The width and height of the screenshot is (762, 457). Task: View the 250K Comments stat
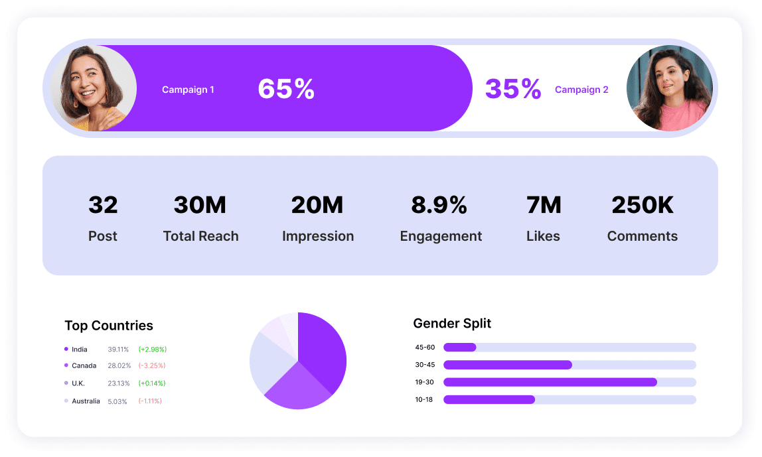click(643, 218)
